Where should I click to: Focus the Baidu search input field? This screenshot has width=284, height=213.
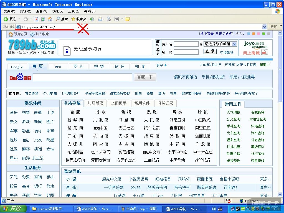tap(83, 77)
